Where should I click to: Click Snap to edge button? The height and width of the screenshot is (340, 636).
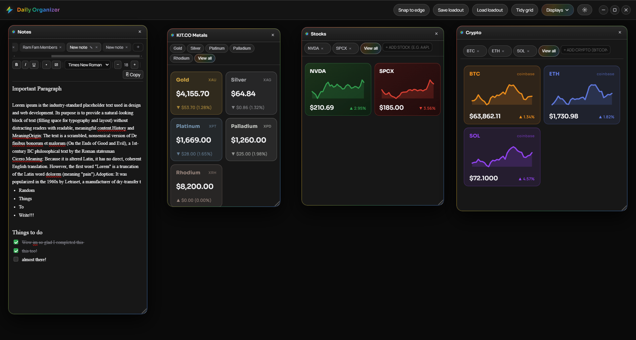coord(411,10)
